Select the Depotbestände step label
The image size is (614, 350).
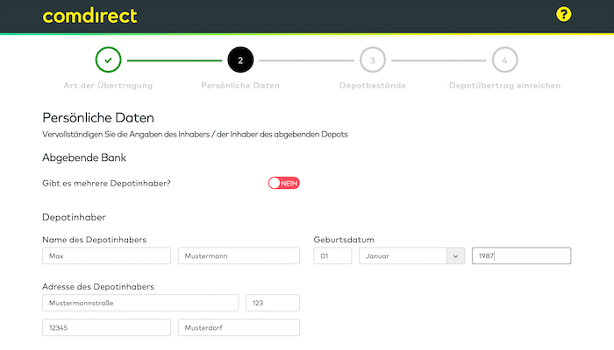[x=373, y=86]
